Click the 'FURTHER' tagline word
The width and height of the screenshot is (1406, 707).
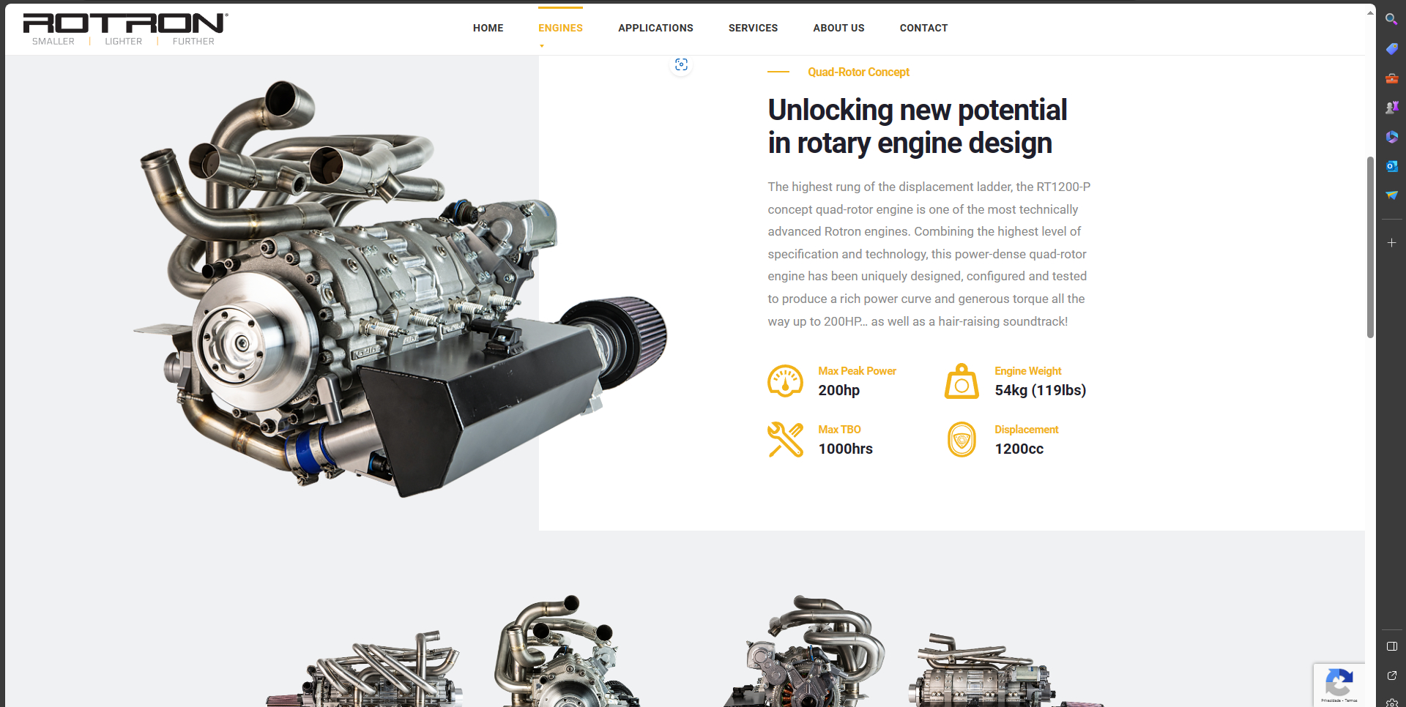pyautogui.click(x=193, y=42)
